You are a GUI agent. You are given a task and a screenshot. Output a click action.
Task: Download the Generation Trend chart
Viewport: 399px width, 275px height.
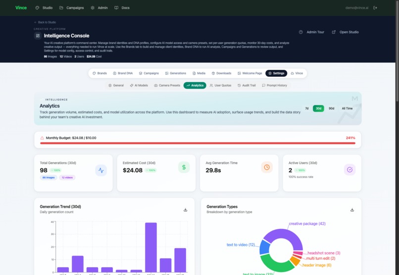(x=185, y=210)
